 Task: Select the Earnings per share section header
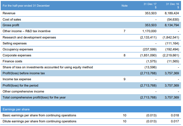pos(16,109)
